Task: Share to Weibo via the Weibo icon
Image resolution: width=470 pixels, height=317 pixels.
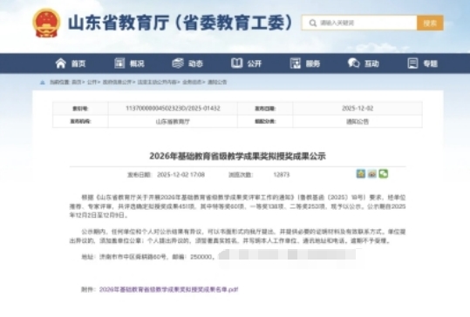Action: (372, 173)
